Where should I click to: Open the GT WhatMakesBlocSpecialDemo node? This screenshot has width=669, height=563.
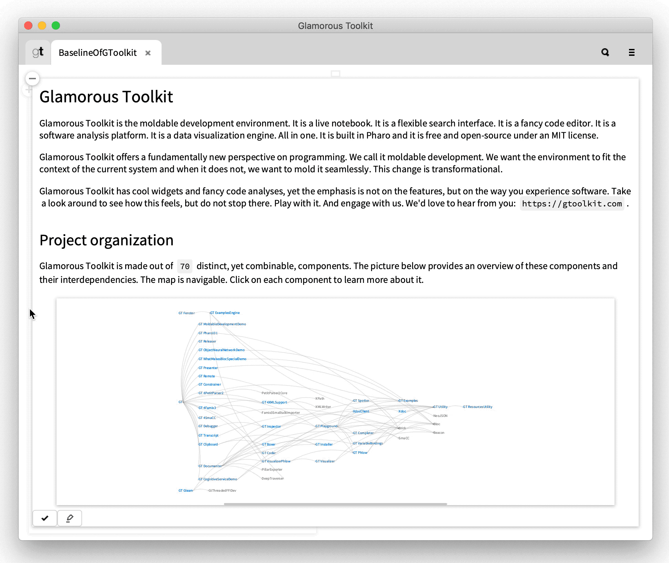222,359
